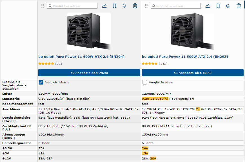Open be quiet! Pure Power 11 600W link
Viewport: 245px width, 162px height.
[x=81, y=57]
